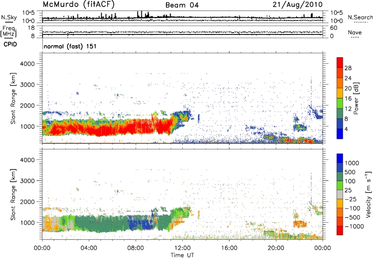Viewport: 373px width, 258px height.
Task: Select the Beam 04 heading
Action: [x=182, y=5]
